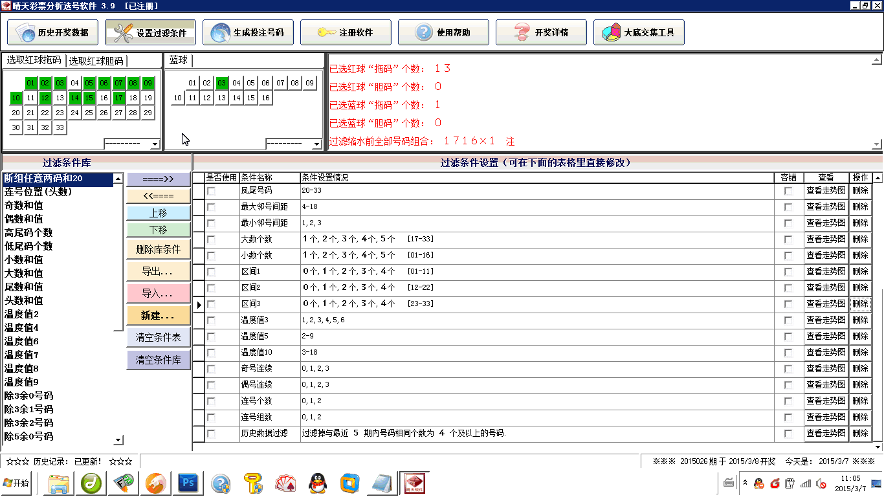Image resolution: width=884 pixels, height=497 pixels.
Task: Select red ball number 13
Action: [60, 98]
